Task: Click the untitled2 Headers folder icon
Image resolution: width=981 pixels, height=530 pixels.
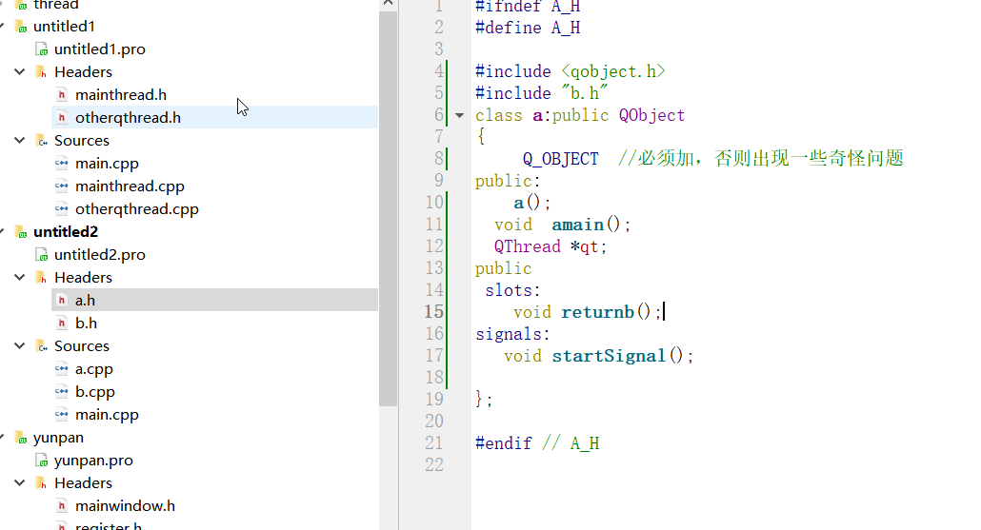Action: tap(41, 278)
